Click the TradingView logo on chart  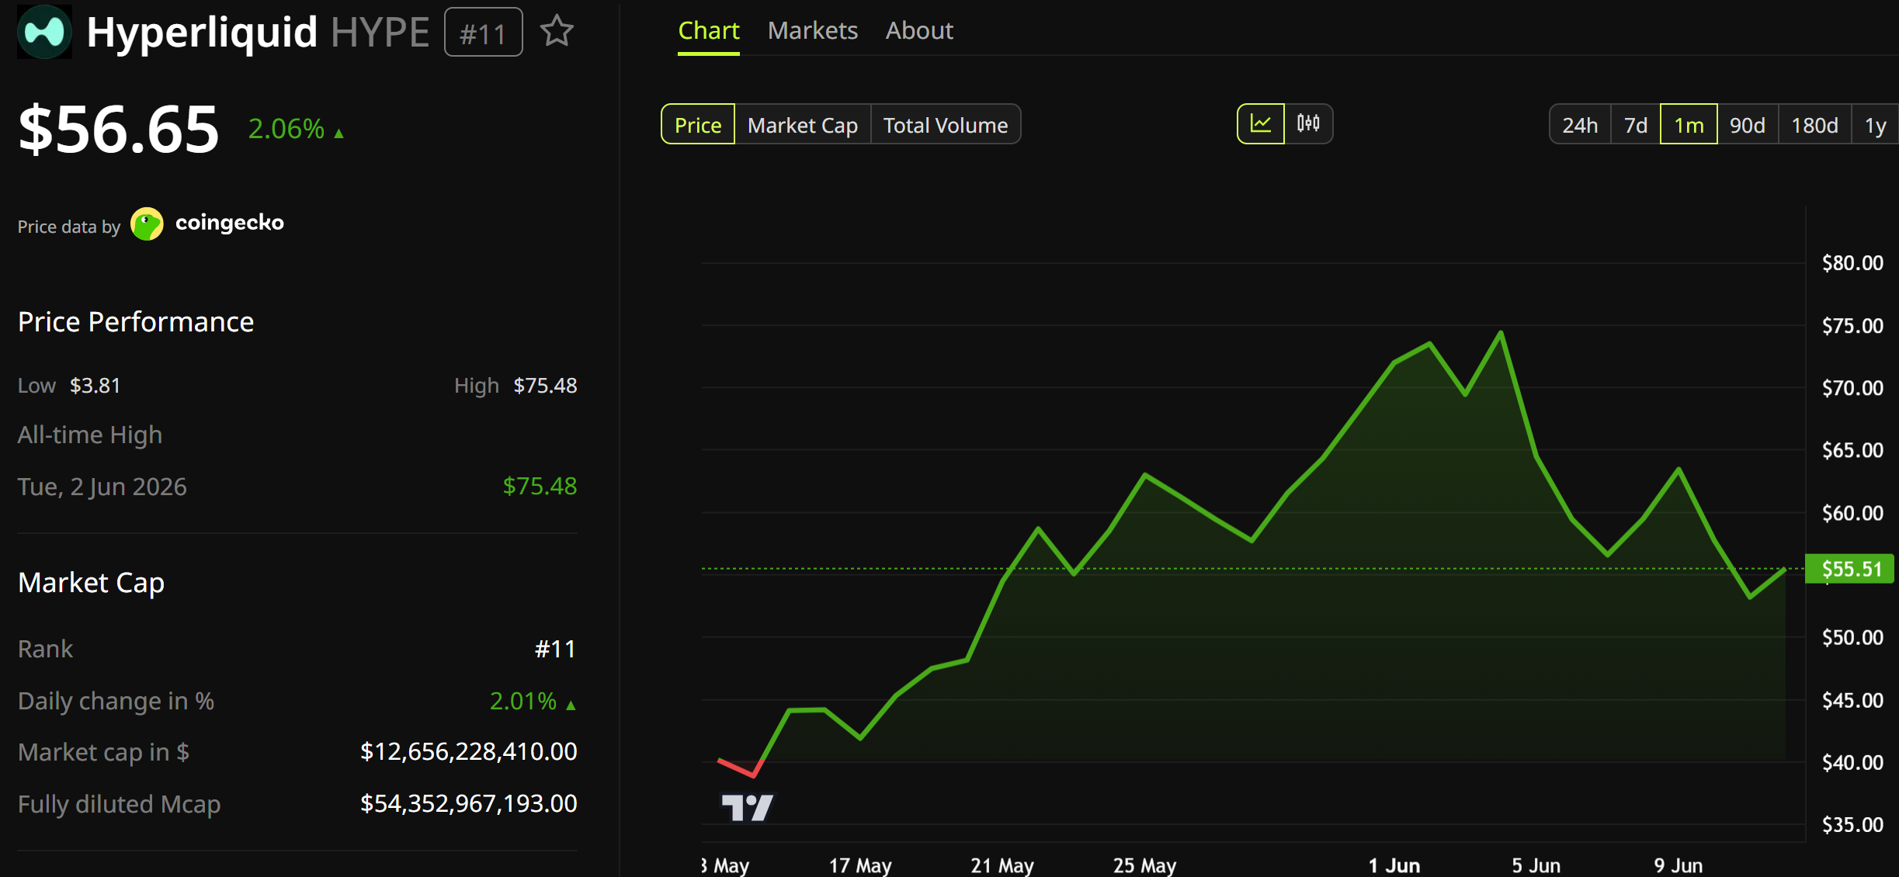point(747,807)
